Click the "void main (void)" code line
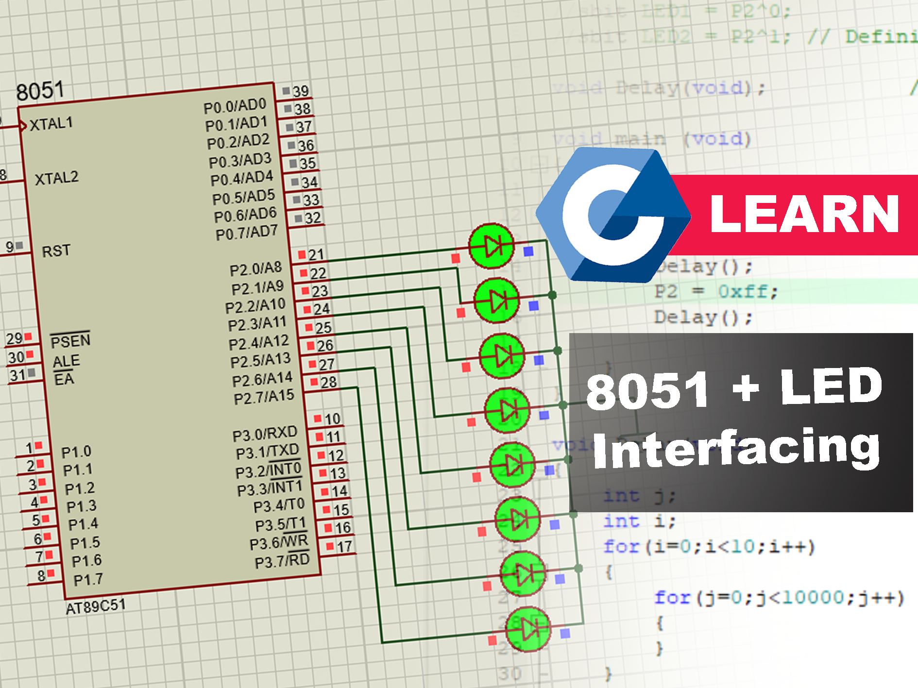Screen dimensions: 918x688 tap(652, 139)
